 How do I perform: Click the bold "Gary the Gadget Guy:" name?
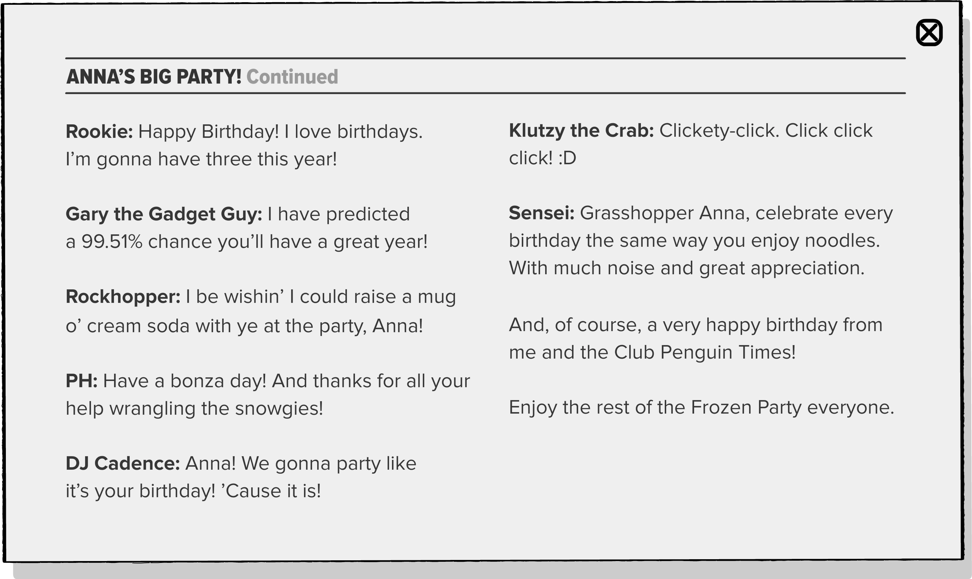coord(164,214)
